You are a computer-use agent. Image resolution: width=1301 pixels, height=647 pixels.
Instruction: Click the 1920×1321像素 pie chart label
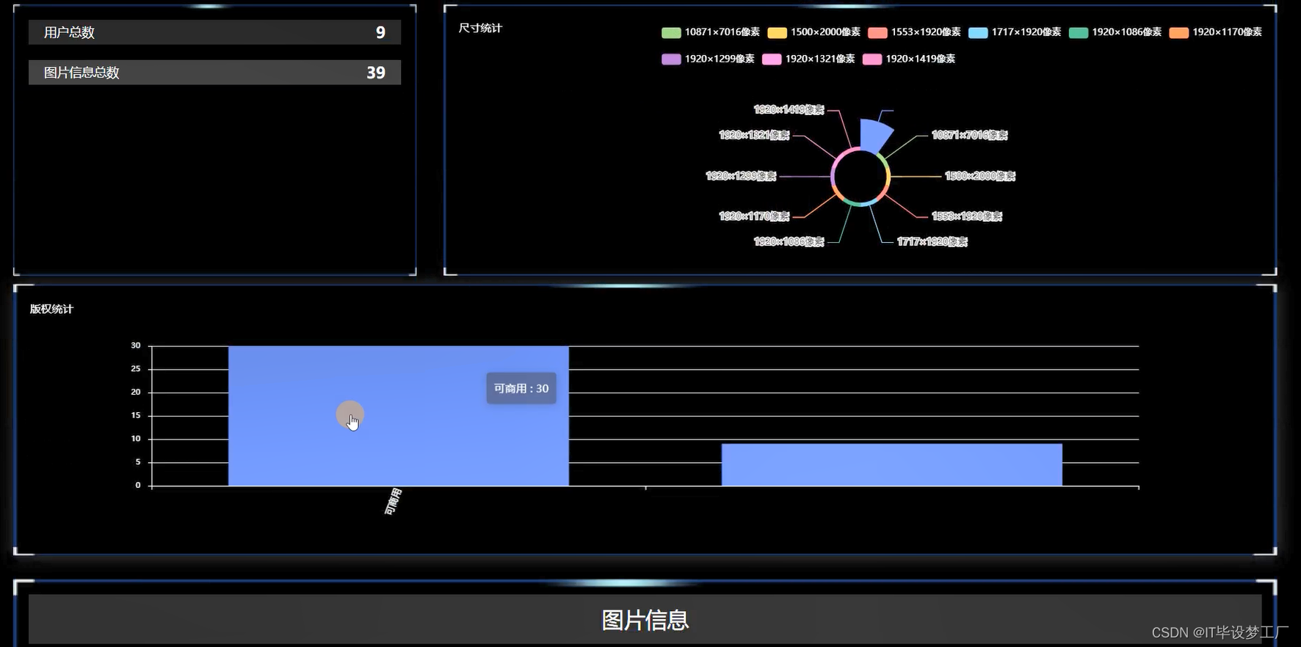coord(754,135)
